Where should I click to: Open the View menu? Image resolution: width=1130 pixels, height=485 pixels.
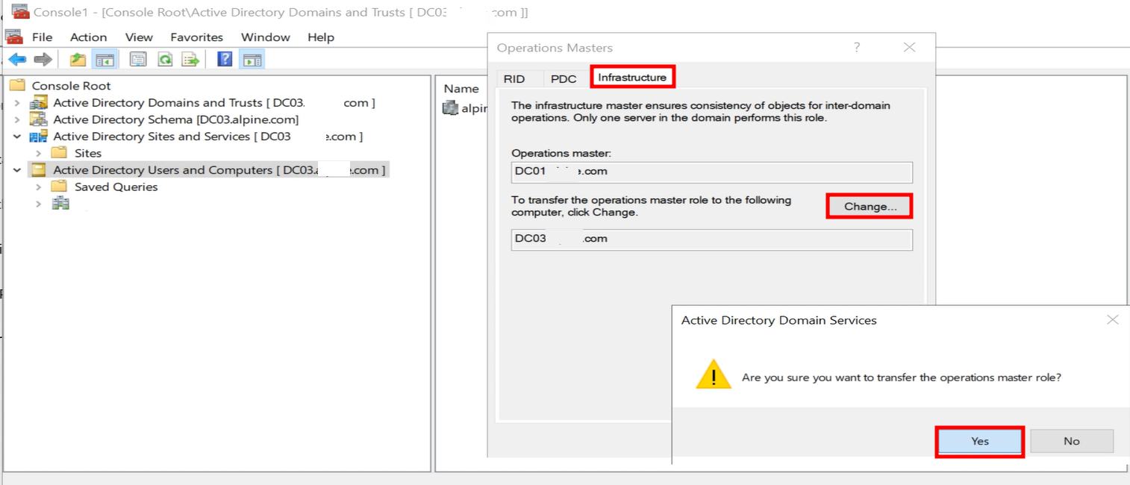coord(139,37)
